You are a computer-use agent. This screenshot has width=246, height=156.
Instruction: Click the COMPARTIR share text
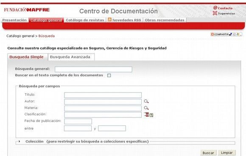(x=221, y=34)
